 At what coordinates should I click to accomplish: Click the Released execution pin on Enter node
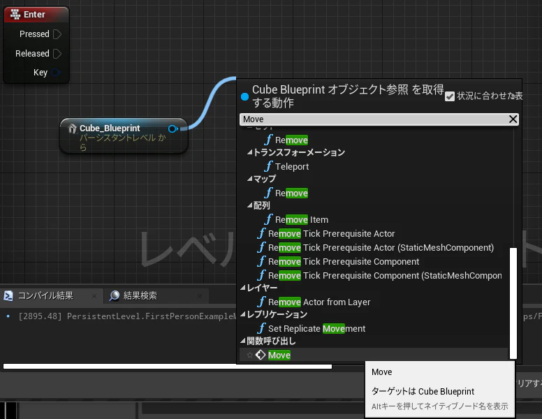[x=57, y=54]
